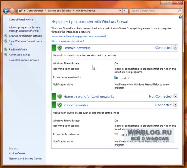Collapse the Public networks section chevron
The width and height of the screenshot is (187, 168).
175,105
